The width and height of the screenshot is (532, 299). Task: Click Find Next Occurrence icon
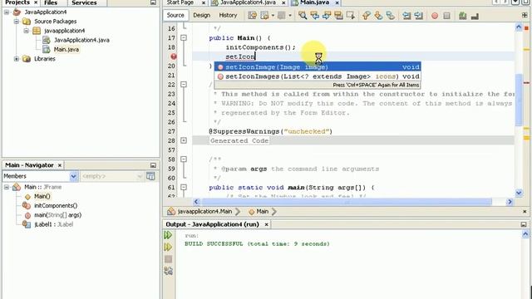point(327,16)
